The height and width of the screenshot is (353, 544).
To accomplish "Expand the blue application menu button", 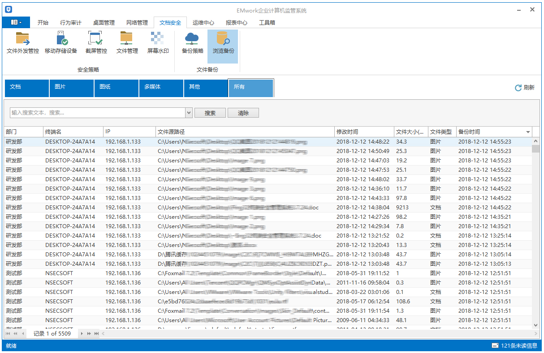I will click(16, 22).
